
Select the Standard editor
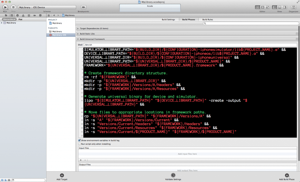pos(258,7)
